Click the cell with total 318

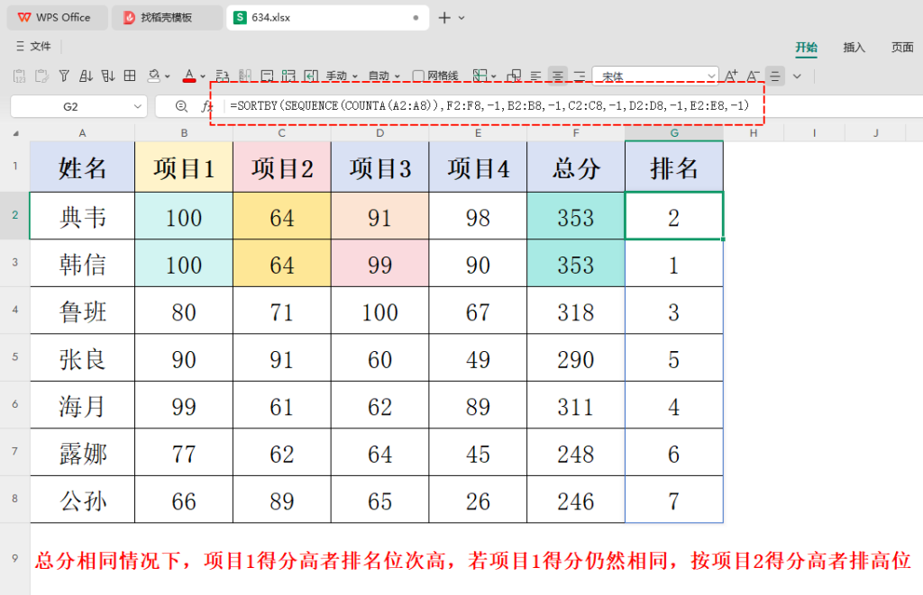click(x=576, y=311)
